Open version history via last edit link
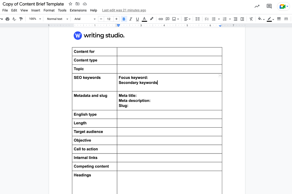The width and height of the screenshot is (292, 194). (124, 10)
